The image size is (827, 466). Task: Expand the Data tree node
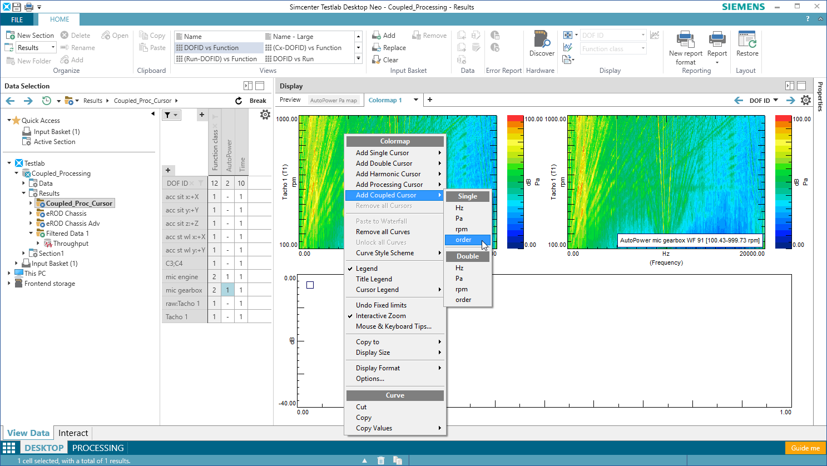[x=24, y=184]
